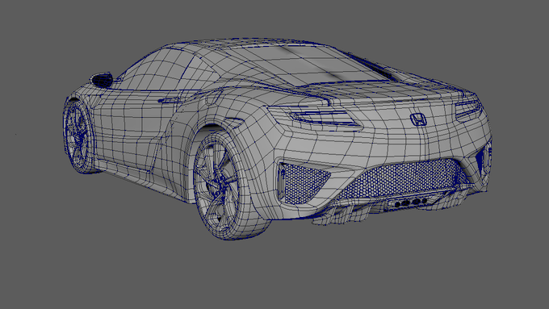
Task: Pick the rear left wheel rim
Action: click(x=216, y=185)
